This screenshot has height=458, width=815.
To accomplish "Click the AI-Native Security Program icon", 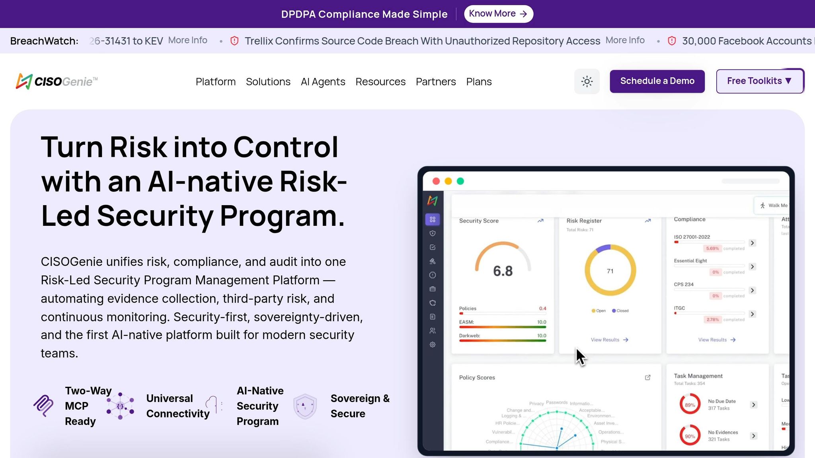I will 214,405.
